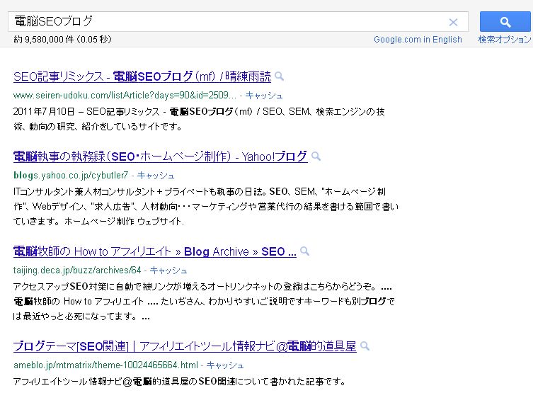This screenshot has width=533, height=393.
Task: Open the ブログテーマ[SEO関連] result link
Action: click(x=185, y=346)
